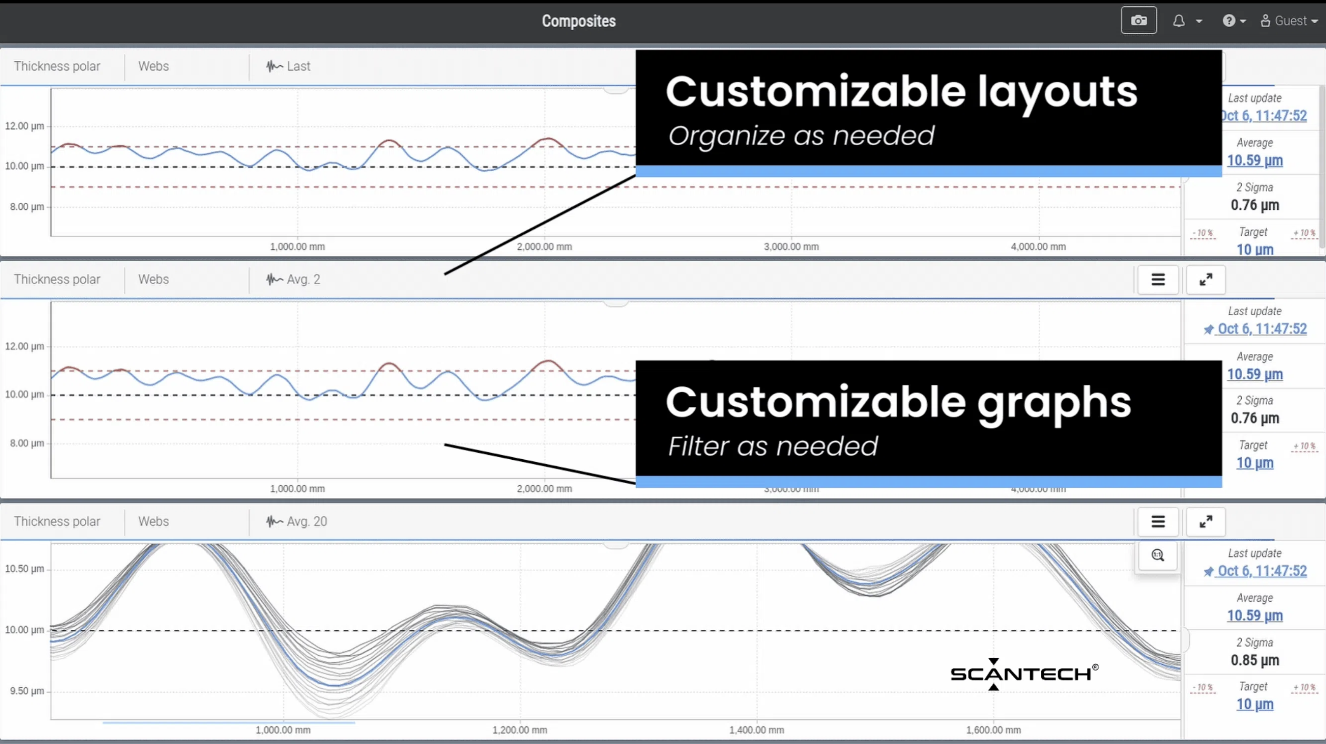Open the help question-mark menu

click(1234, 21)
